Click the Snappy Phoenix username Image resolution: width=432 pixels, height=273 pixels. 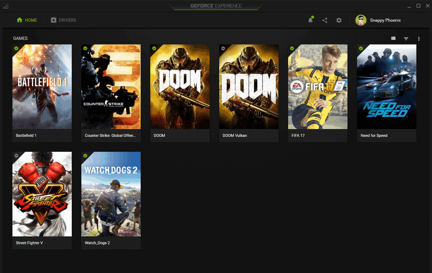(385, 20)
